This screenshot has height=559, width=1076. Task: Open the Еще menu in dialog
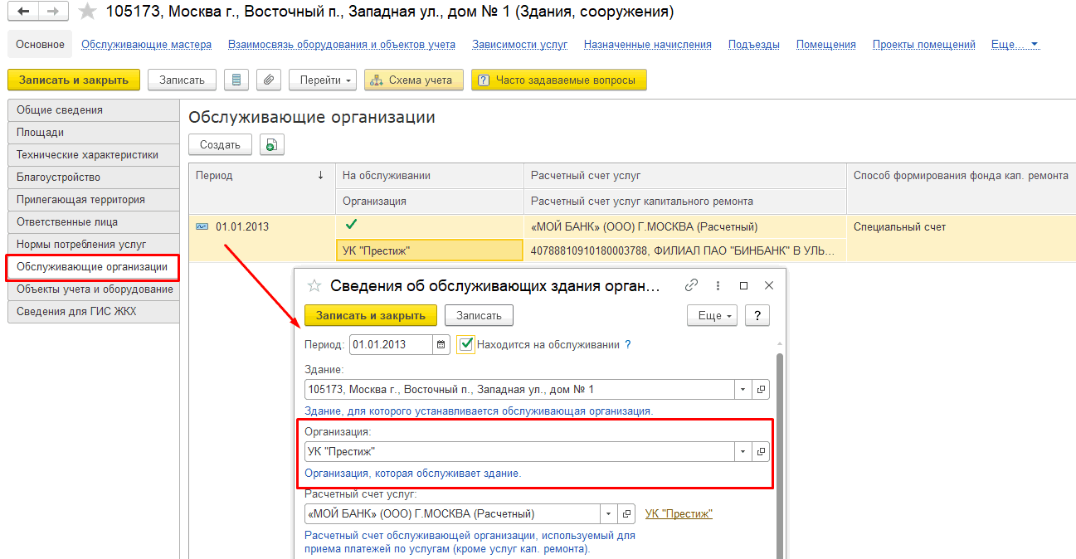(x=712, y=315)
